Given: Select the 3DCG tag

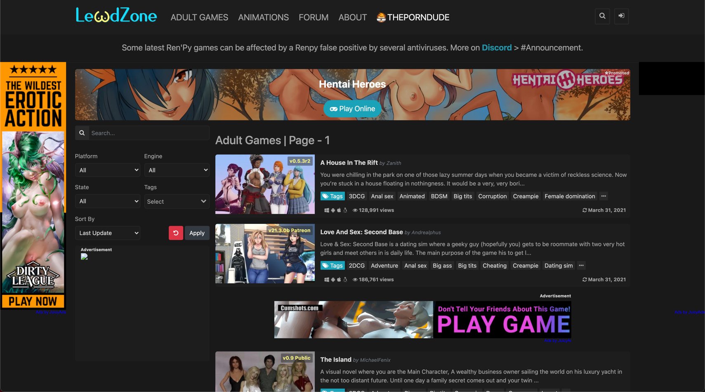Looking at the screenshot, I should pos(356,196).
